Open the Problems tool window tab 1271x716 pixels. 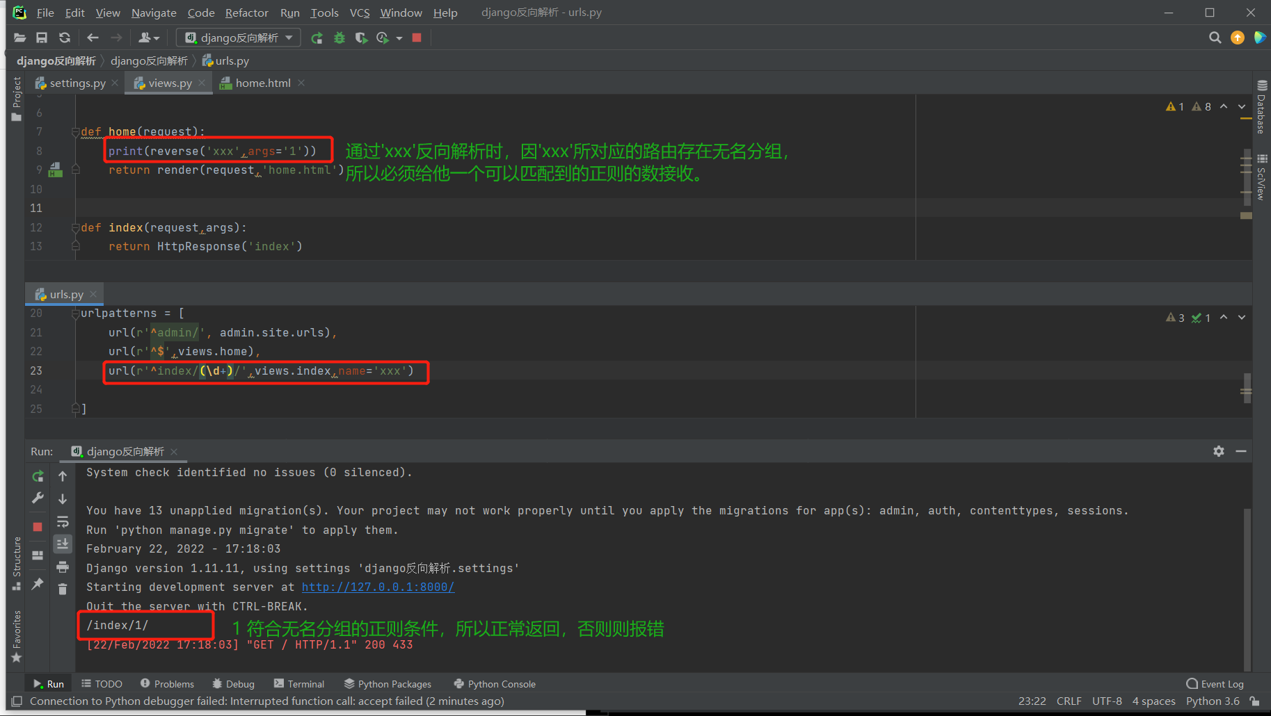coord(167,684)
